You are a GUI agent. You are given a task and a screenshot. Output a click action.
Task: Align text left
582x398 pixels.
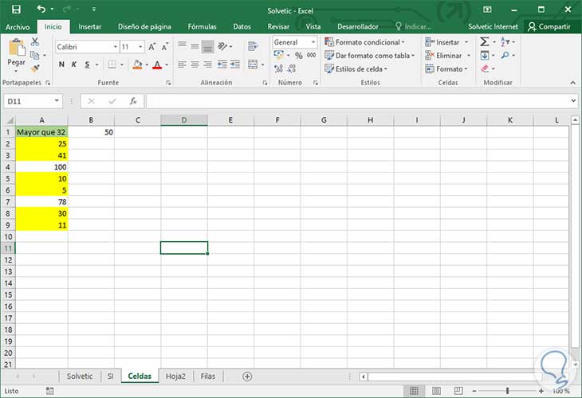pyautogui.click(x=182, y=64)
